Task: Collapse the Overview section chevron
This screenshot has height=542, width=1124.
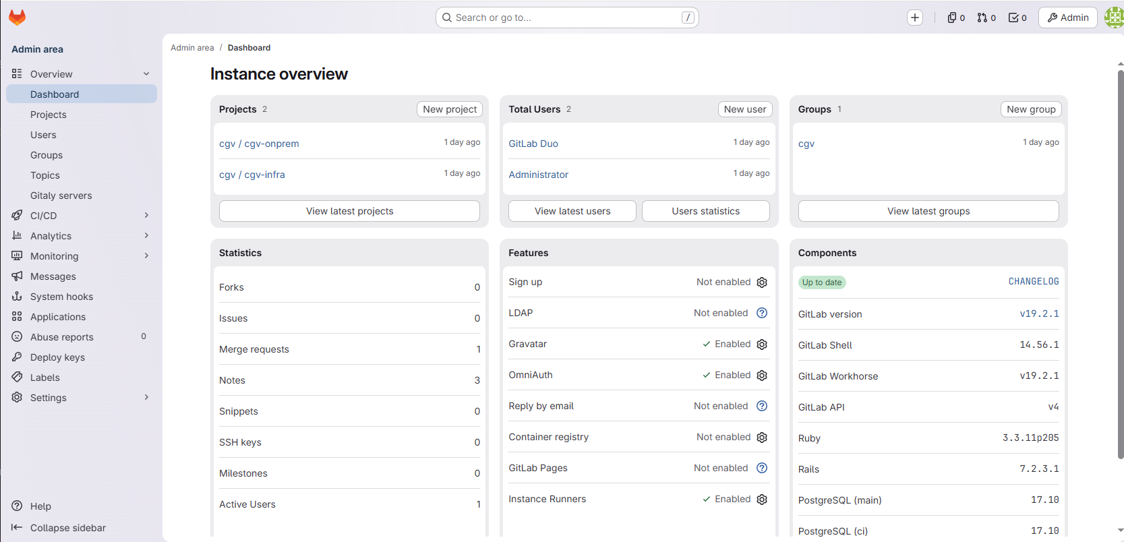Action: (x=146, y=73)
